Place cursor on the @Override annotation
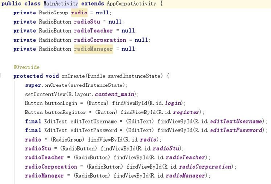This screenshot has height=184, width=271. 27,67
